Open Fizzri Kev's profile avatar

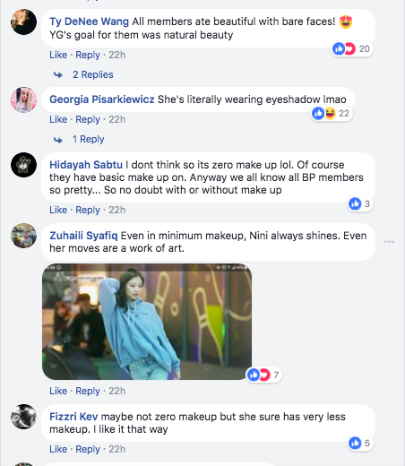point(23,417)
